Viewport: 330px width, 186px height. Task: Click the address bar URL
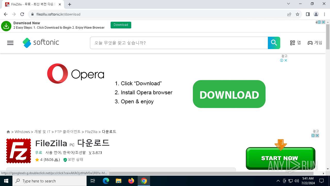[58, 14]
